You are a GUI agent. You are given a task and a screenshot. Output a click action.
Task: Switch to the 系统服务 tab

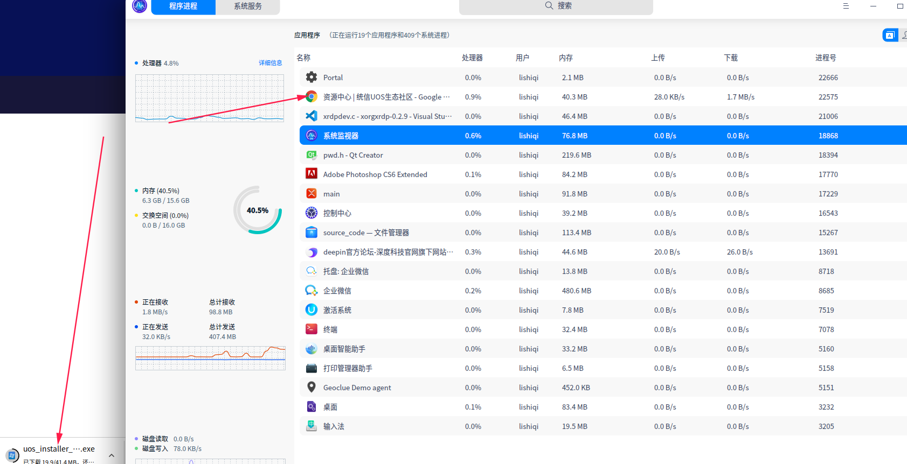point(248,6)
